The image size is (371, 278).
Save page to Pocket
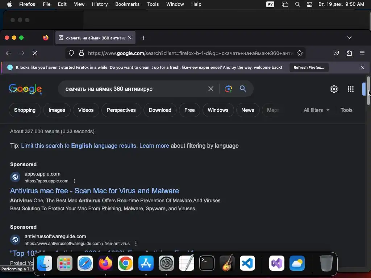[x=336, y=53]
